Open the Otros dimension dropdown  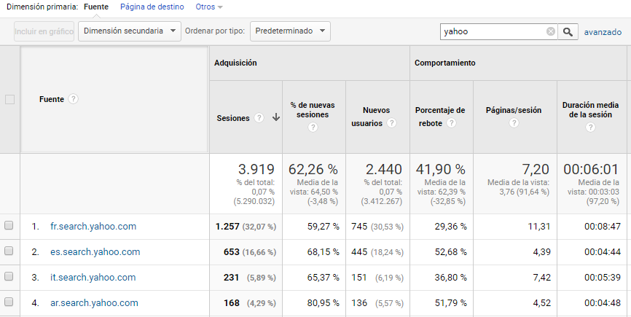point(209,7)
